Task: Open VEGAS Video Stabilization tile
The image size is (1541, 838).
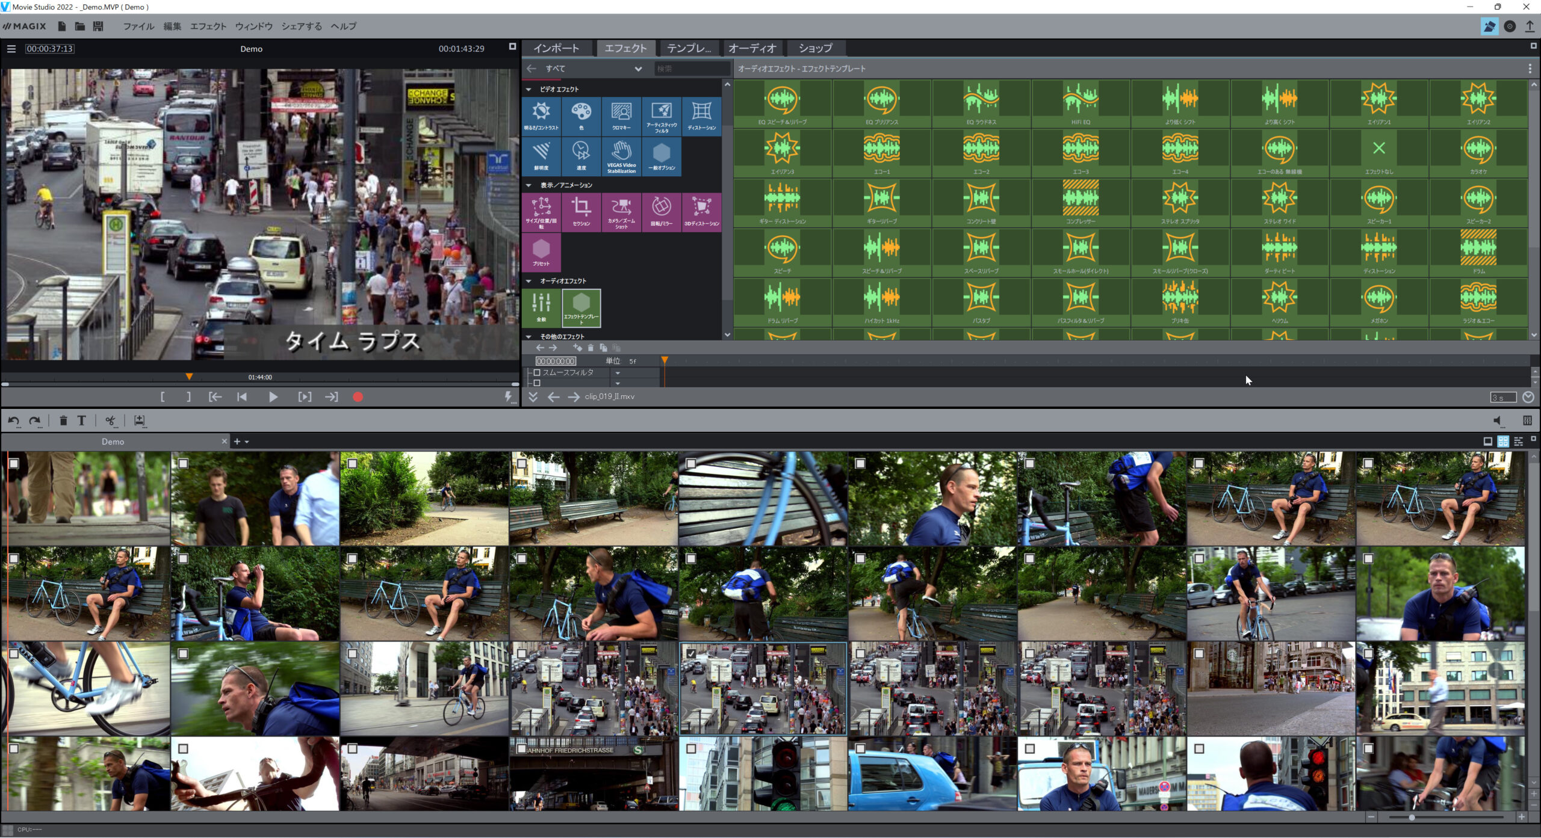Action: pos(621,156)
